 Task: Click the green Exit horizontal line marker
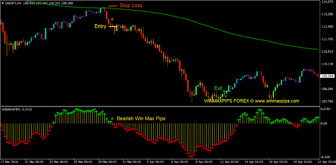[x=227, y=91]
